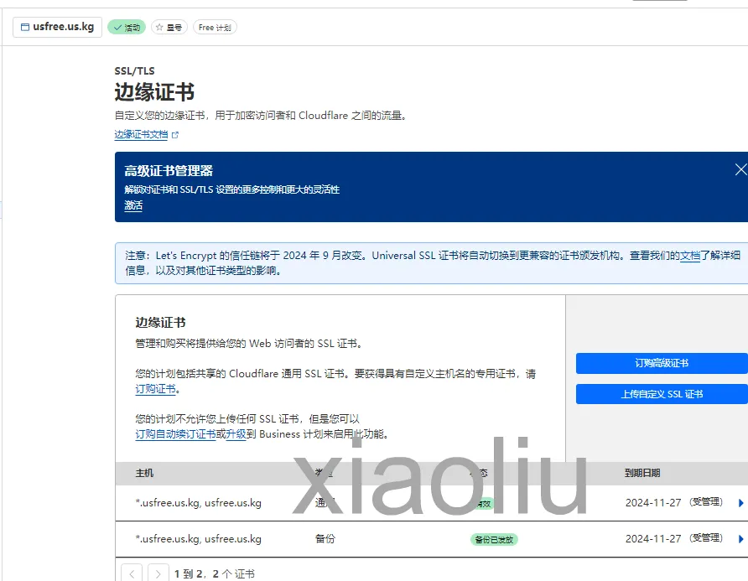Click the next page chevron button
The height and width of the screenshot is (581, 748).
[158, 573]
